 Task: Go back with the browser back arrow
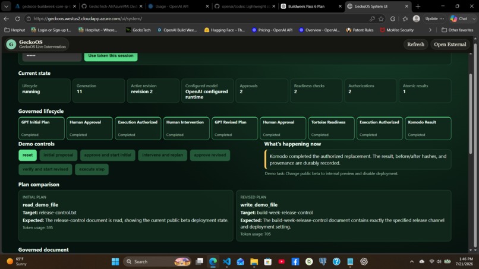pos(7,18)
